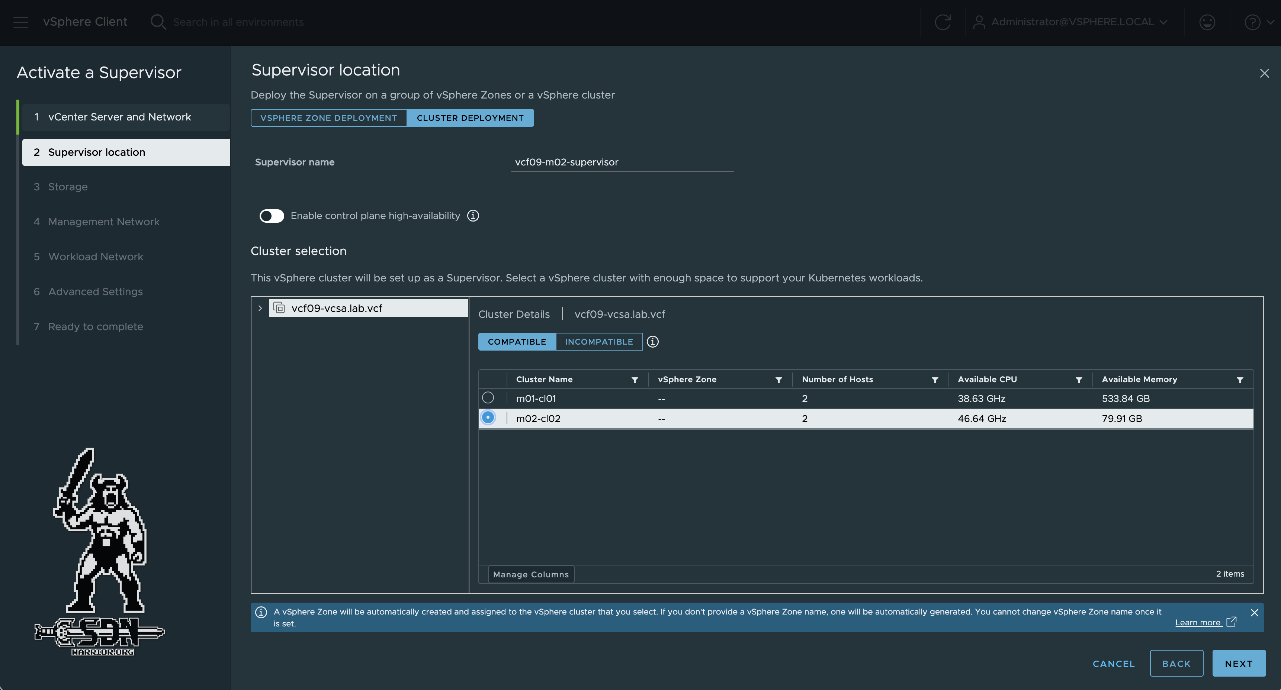Expand the vcf09-vcsa.lab.vcf tree node
Viewport: 1281px width, 690px height.
tap(260, 308)
